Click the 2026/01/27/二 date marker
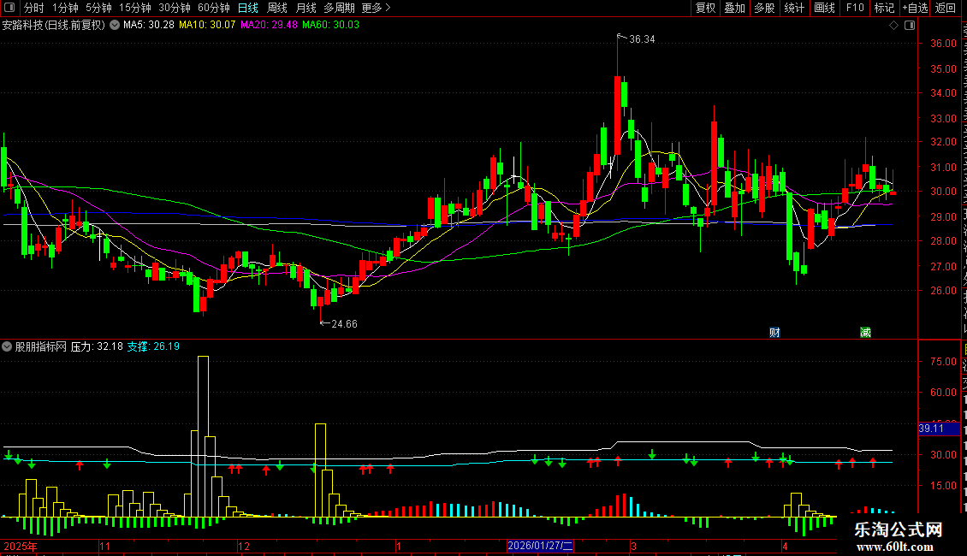This screenshot has width=967, height=556. (x=540, y=546)
